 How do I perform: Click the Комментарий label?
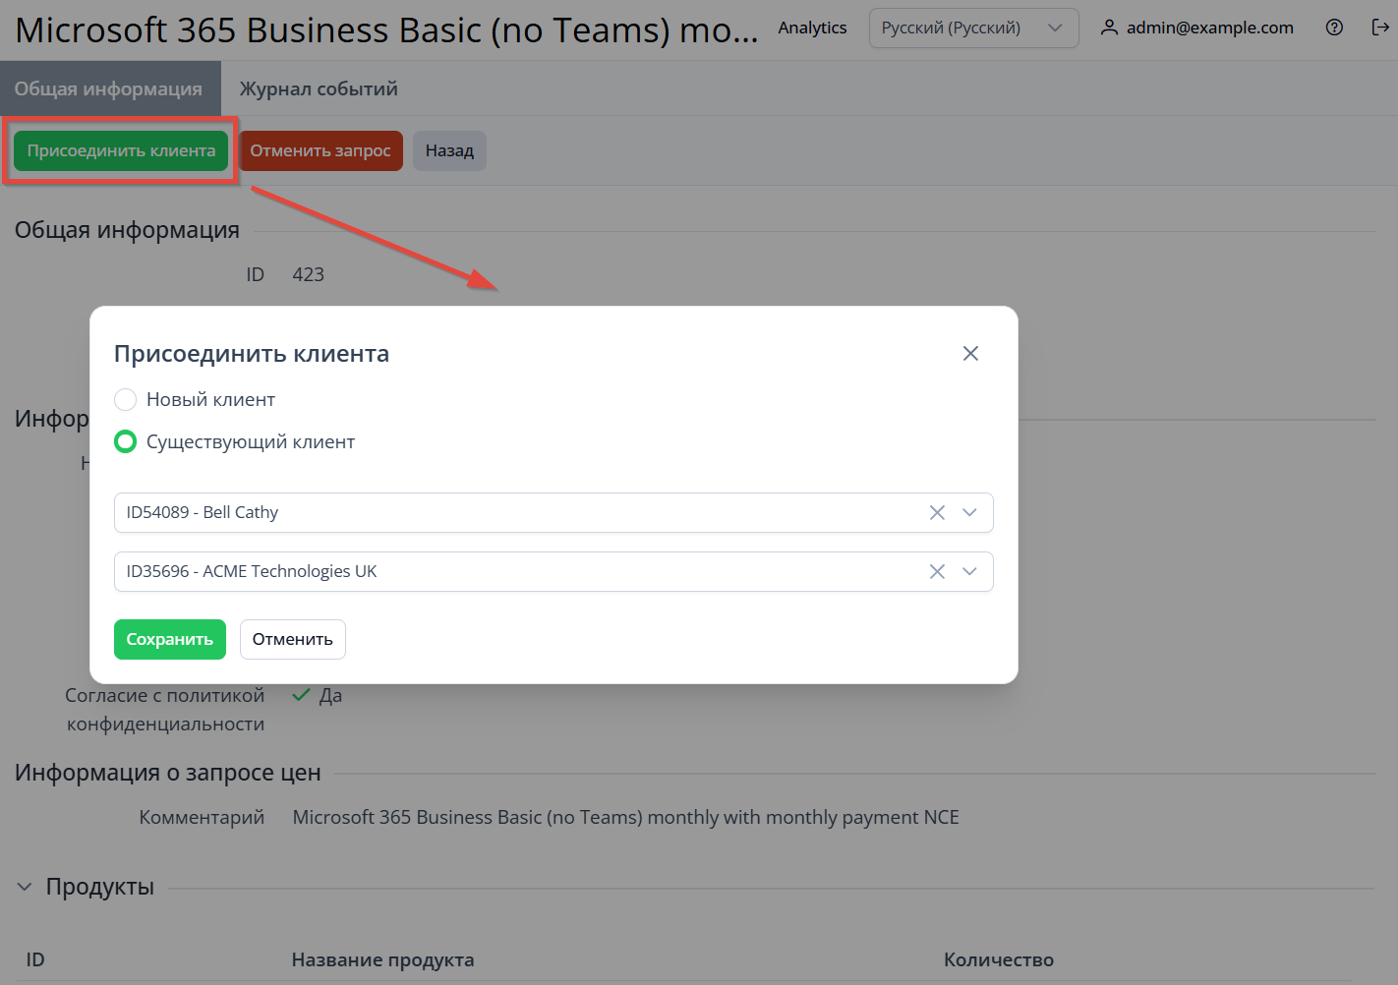(x=202, y=817)
